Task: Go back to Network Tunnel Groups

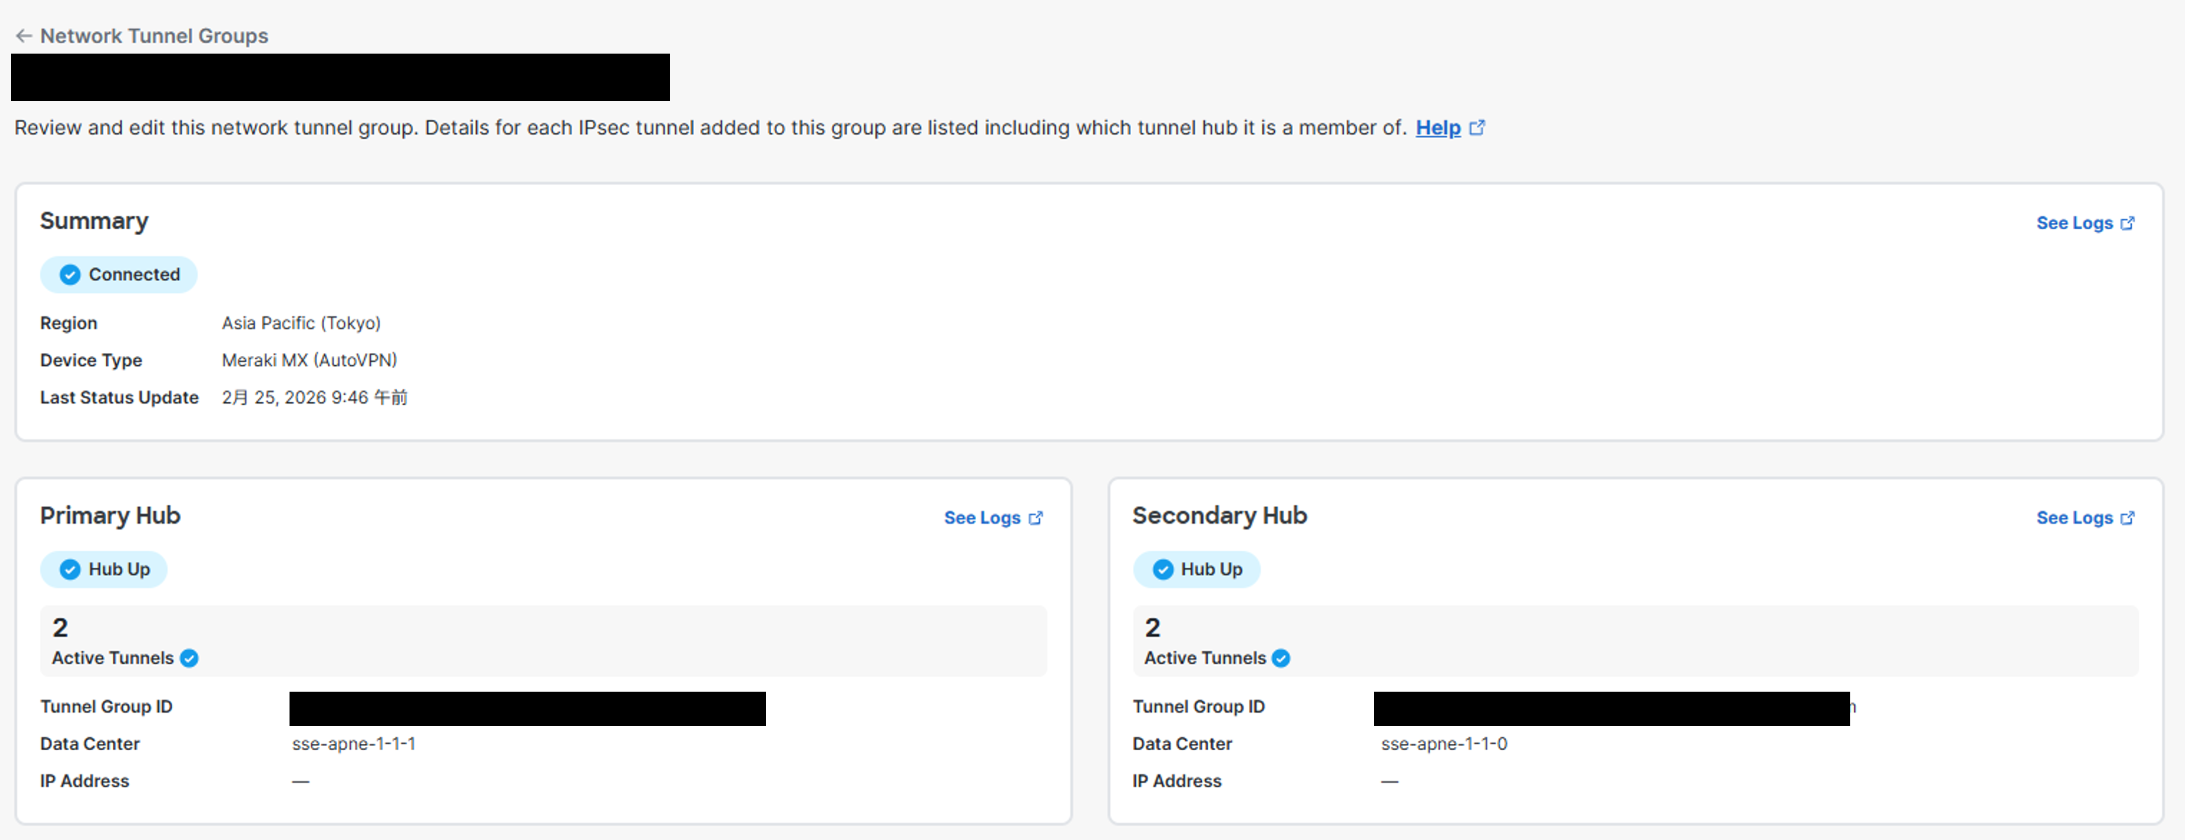Action: coord(153,36)
